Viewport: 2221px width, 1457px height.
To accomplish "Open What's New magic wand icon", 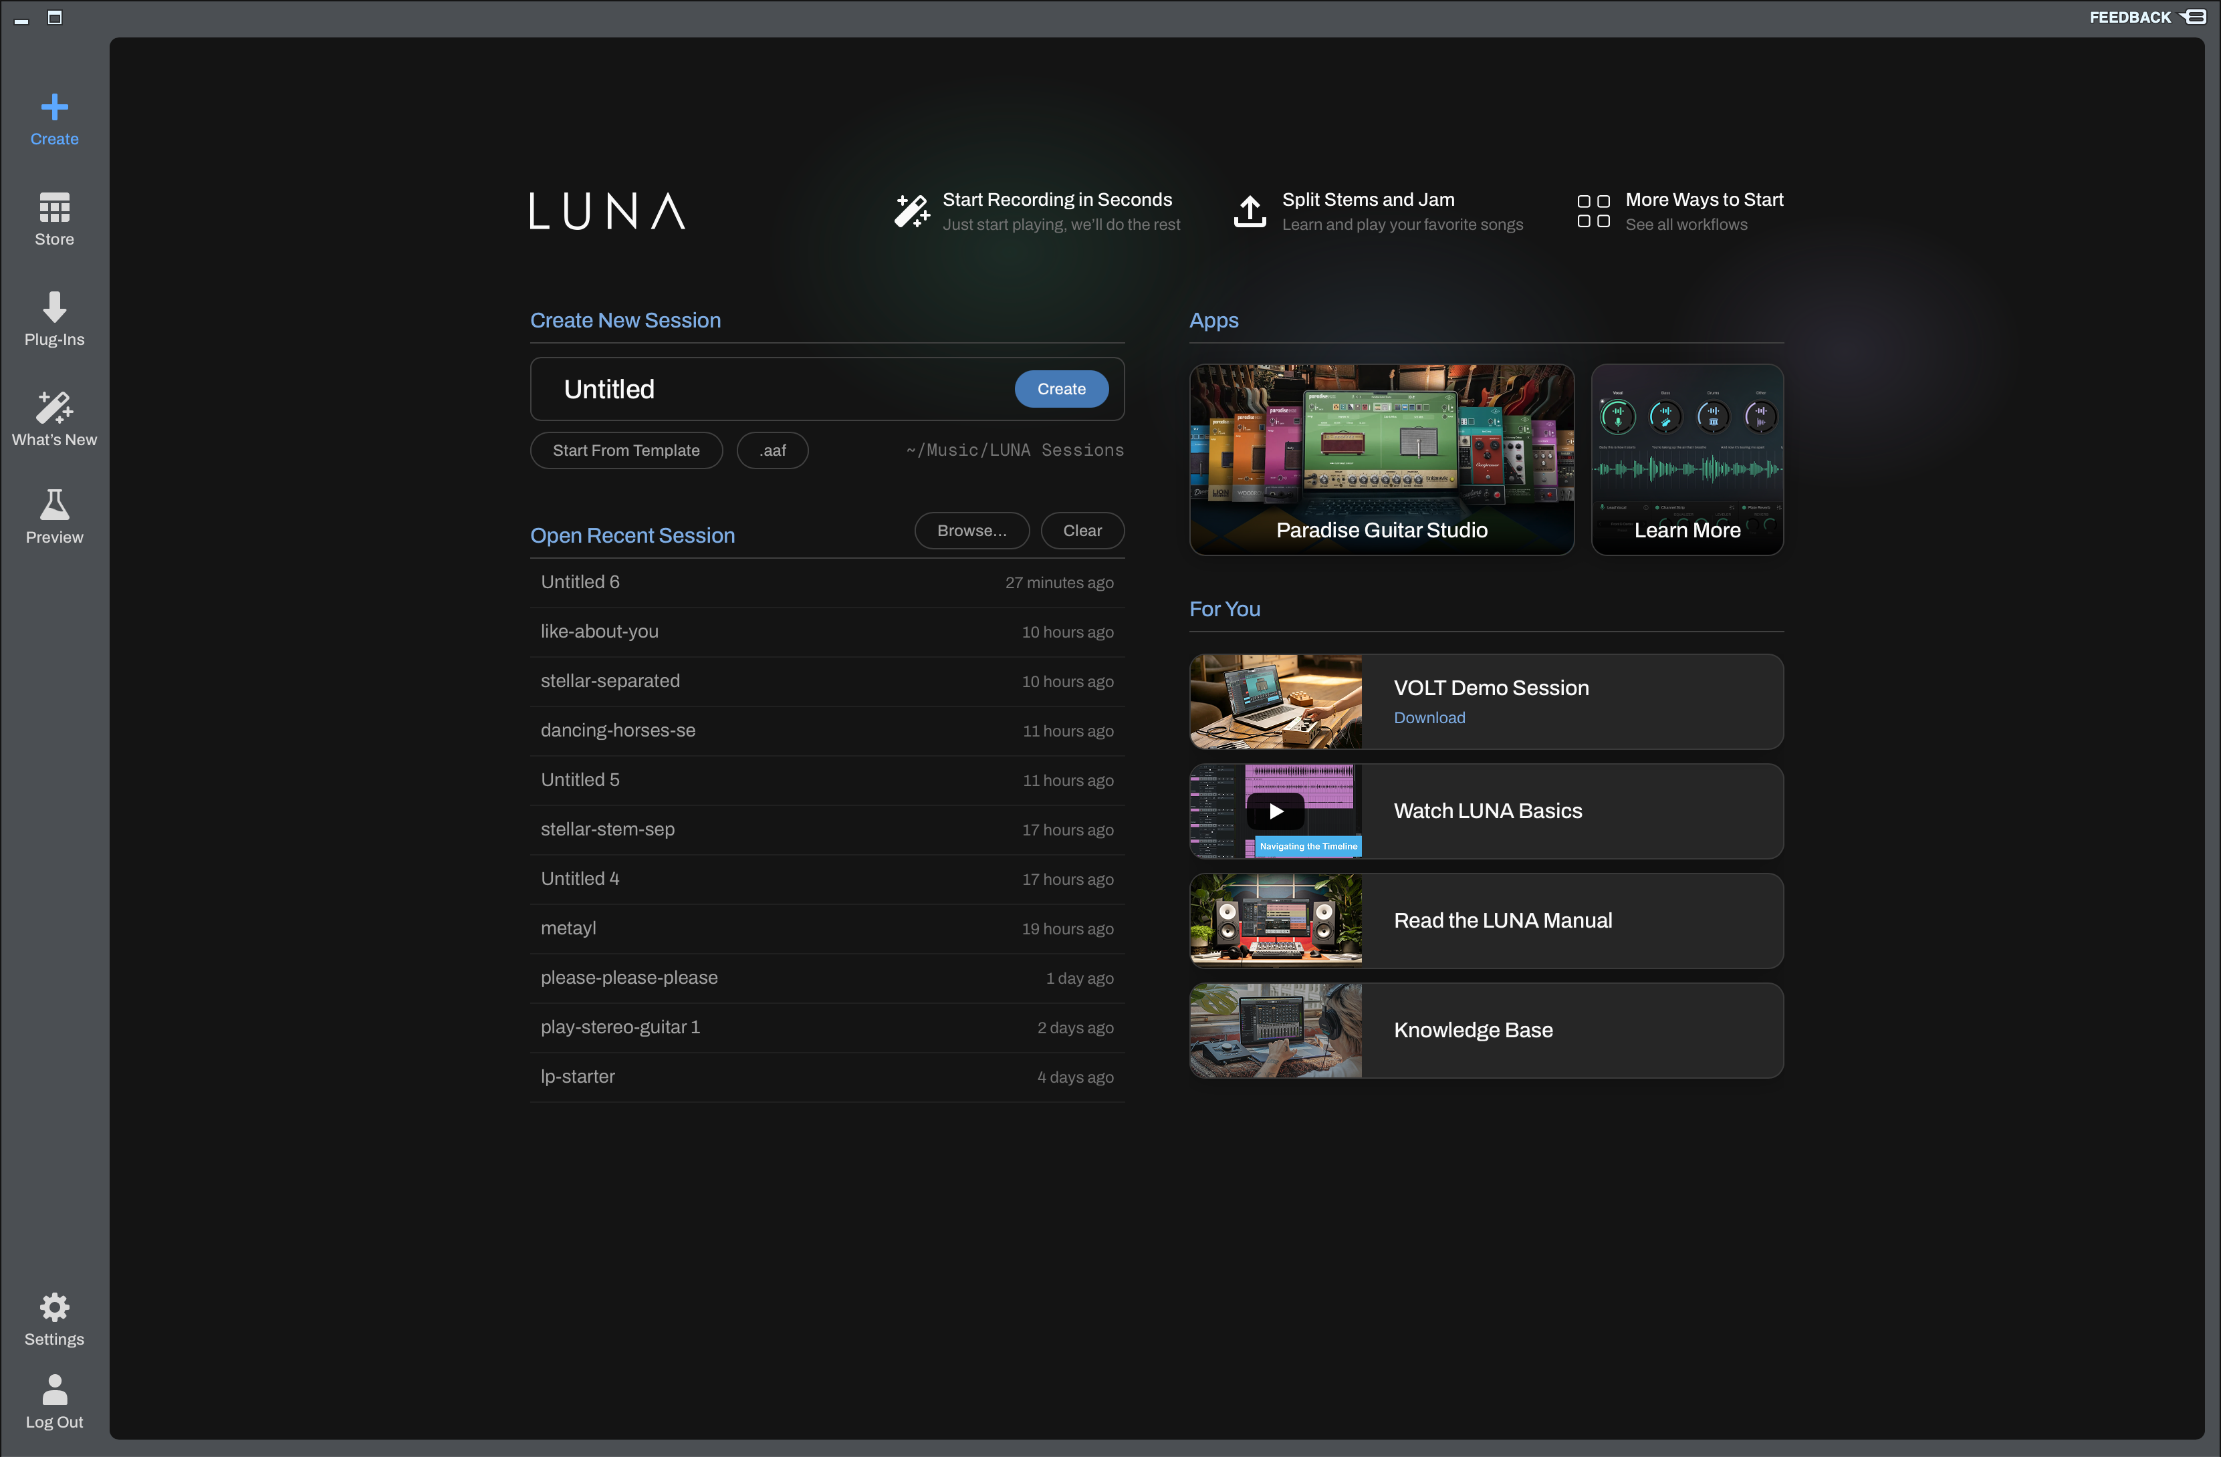I will (x=54, y=408).
